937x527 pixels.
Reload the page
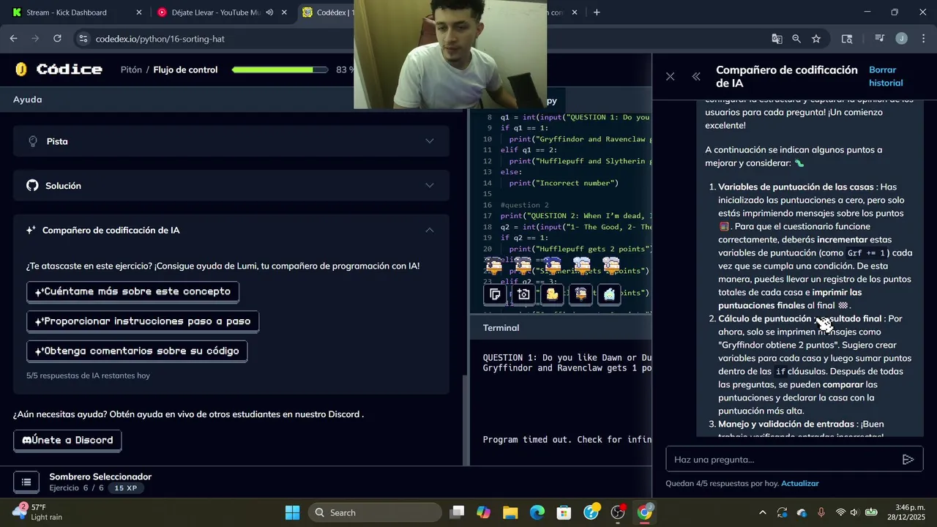(57, 38)
